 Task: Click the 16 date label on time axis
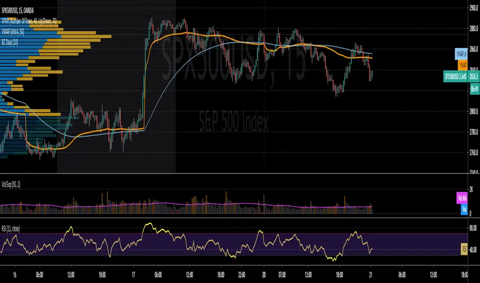click(x=15, y=275)
